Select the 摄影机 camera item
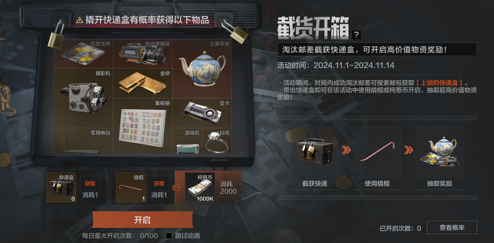The image size is (494, 243). coord(83,98)
